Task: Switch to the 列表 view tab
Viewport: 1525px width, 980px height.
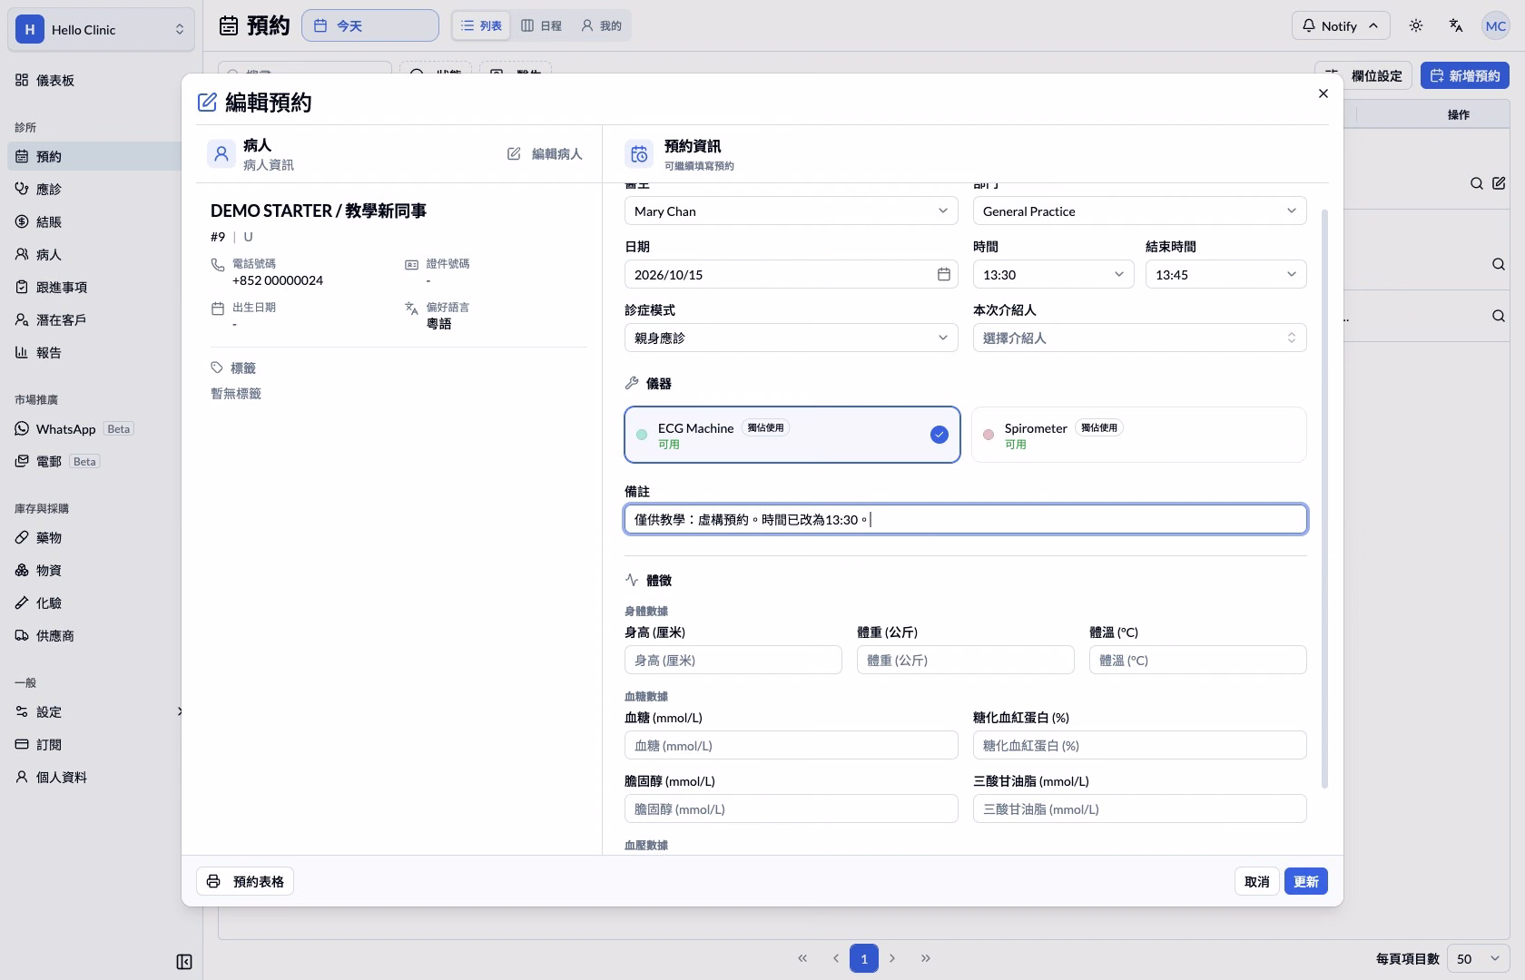Action: click(x=481, y=25)
